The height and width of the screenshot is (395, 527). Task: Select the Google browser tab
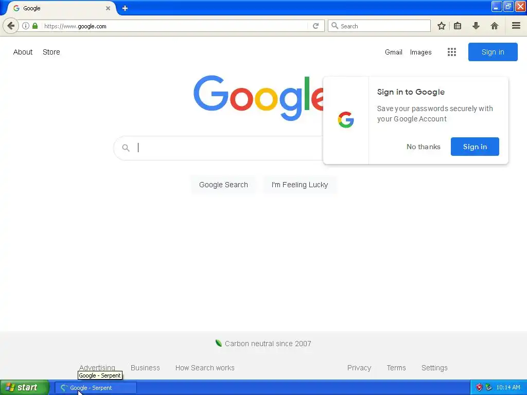click(61, 8)
